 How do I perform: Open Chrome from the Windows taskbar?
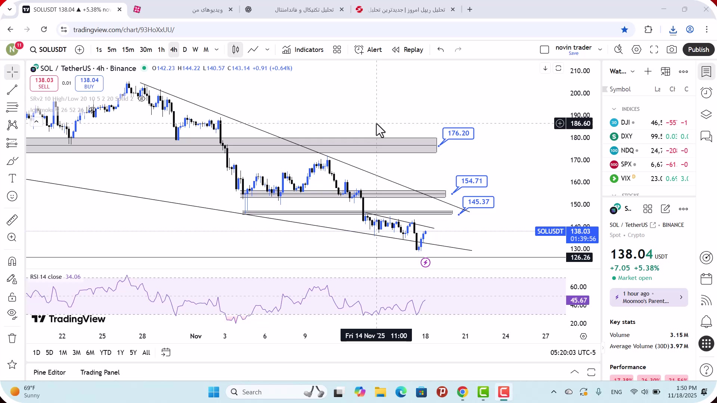462,392
